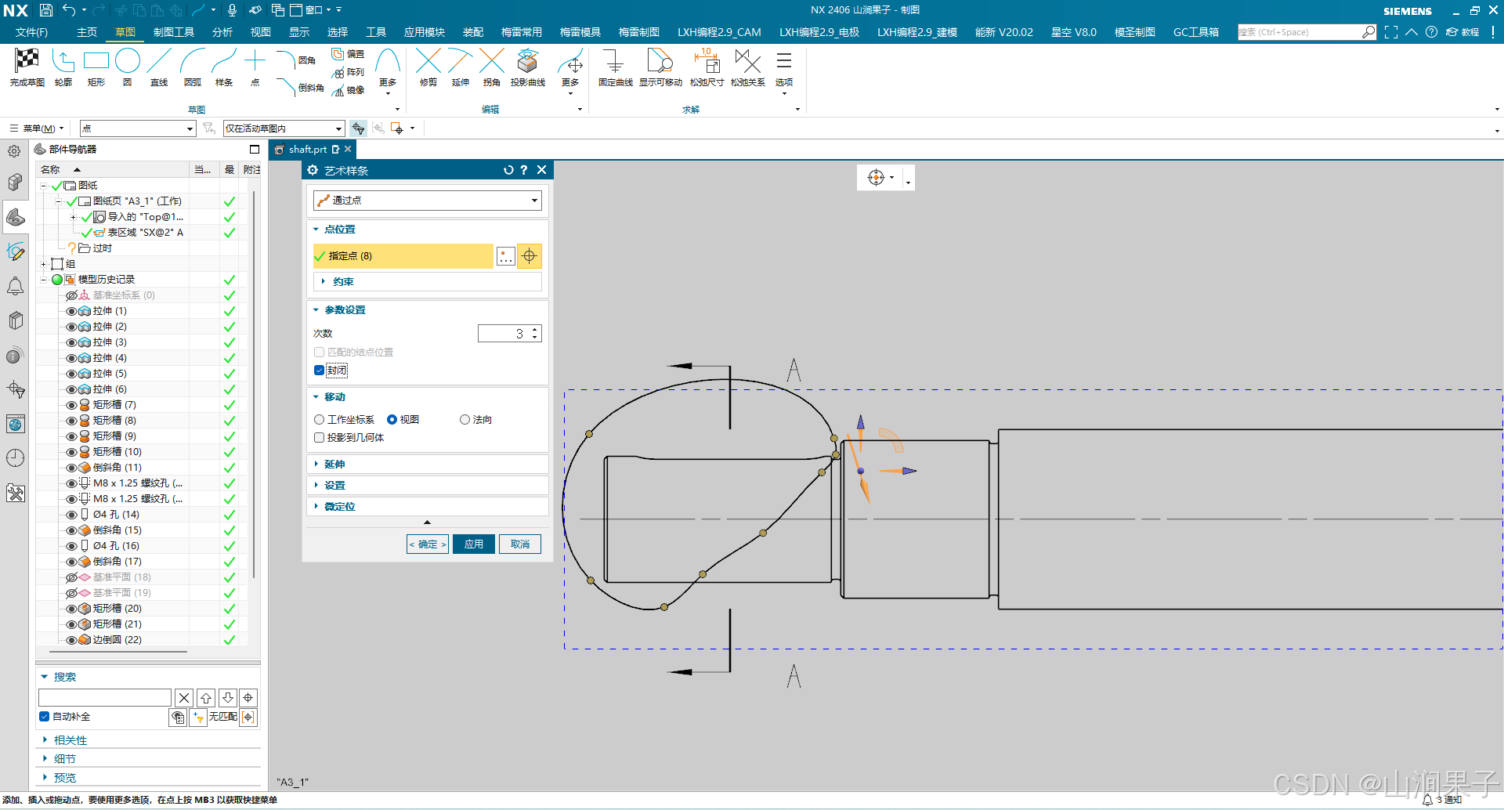
Task: Switch to the 装配 ribbon tab
Action: 473,32
